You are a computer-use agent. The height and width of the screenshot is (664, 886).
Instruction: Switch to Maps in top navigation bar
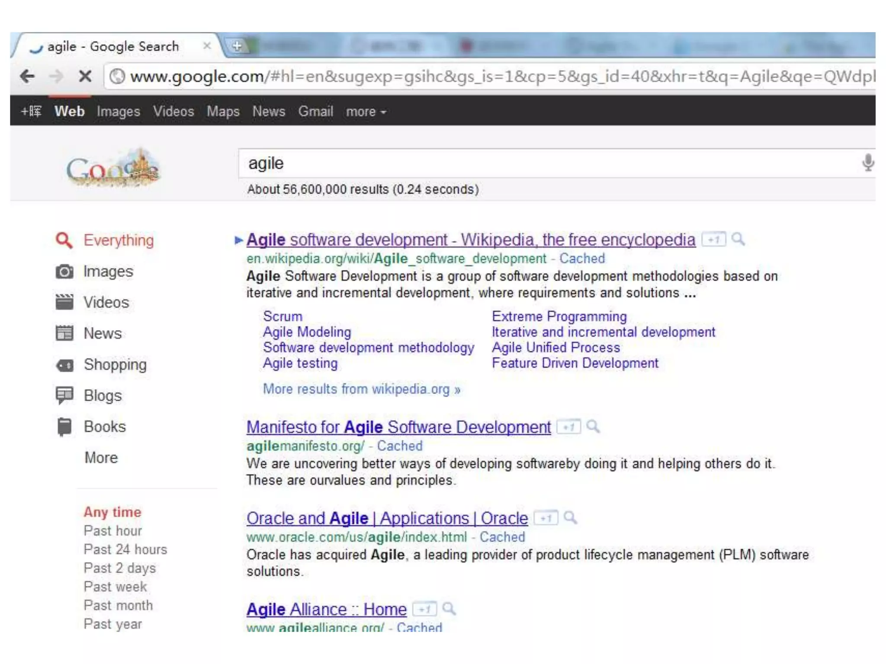coord(223,112)
